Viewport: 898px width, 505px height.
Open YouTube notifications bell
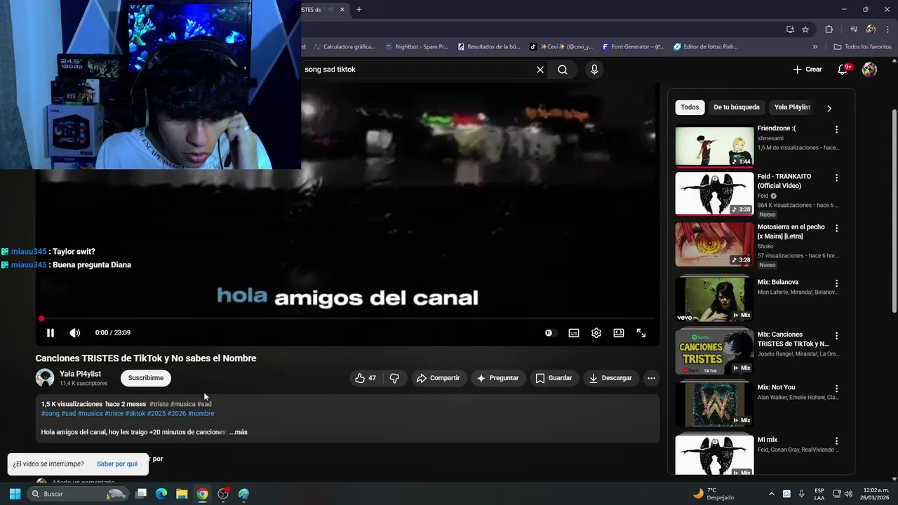844,69
